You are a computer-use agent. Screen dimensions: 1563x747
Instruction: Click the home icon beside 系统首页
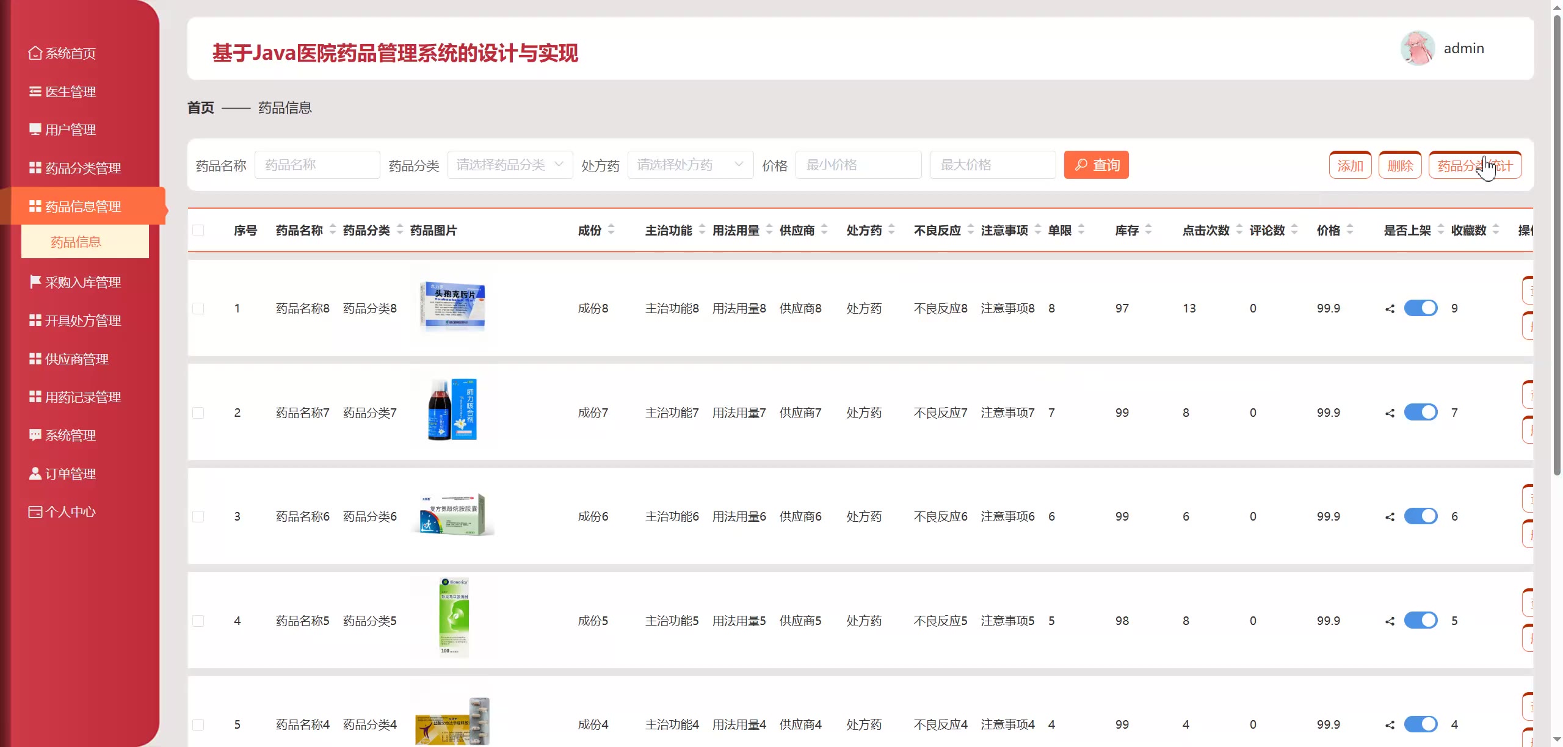35,53
